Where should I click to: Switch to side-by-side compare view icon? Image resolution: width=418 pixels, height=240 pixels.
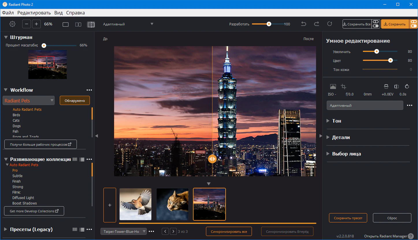click(x=78, y=25)
